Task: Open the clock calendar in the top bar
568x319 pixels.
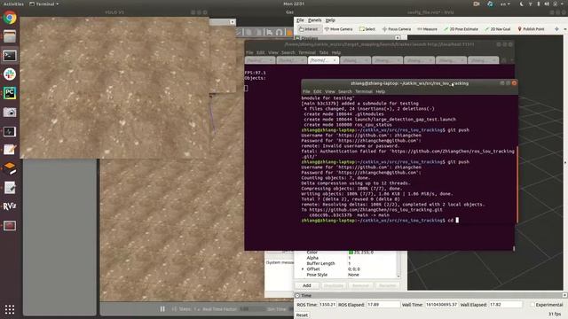Action: click(x=294, y=4)
